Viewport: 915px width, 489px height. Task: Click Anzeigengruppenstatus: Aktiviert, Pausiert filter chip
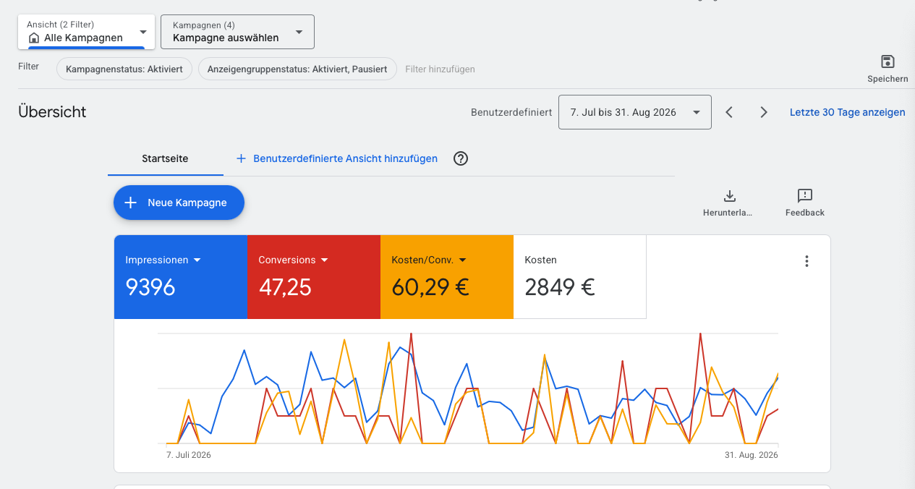(297, 69)
